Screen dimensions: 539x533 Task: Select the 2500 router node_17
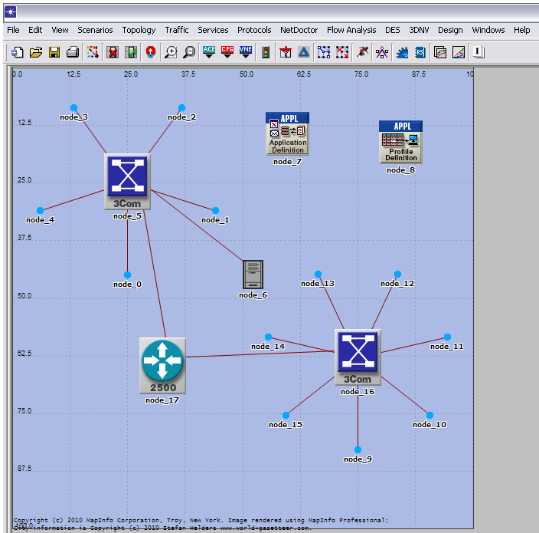coord(162,366)
